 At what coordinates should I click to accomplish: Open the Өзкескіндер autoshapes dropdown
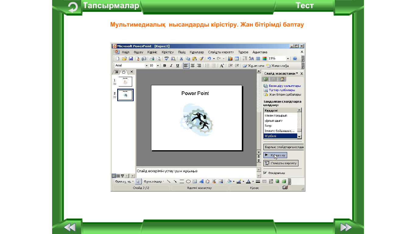(154, 181)
